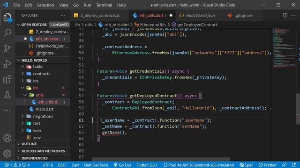Open the Source Control view
The height and width of the screenshot is (168, 300).
tap(7, 48)
